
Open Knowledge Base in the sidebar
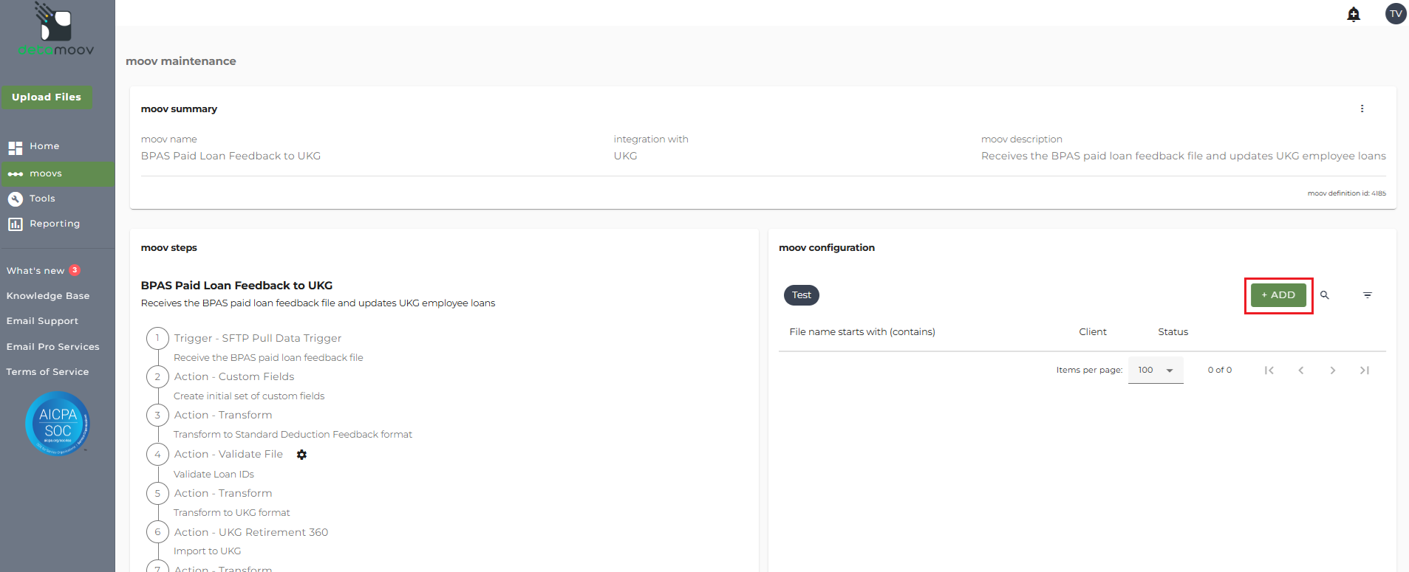pyautogui.click(x=48, y=296)
